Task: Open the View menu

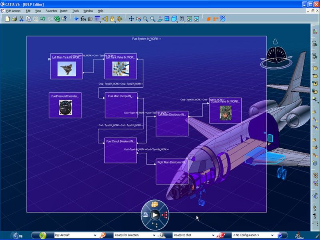Action: (38, 11)
